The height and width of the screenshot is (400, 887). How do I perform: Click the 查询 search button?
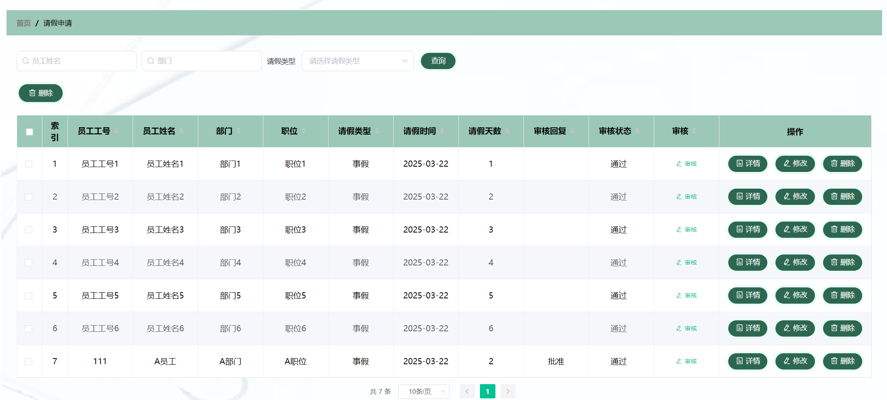pos(438,61)
